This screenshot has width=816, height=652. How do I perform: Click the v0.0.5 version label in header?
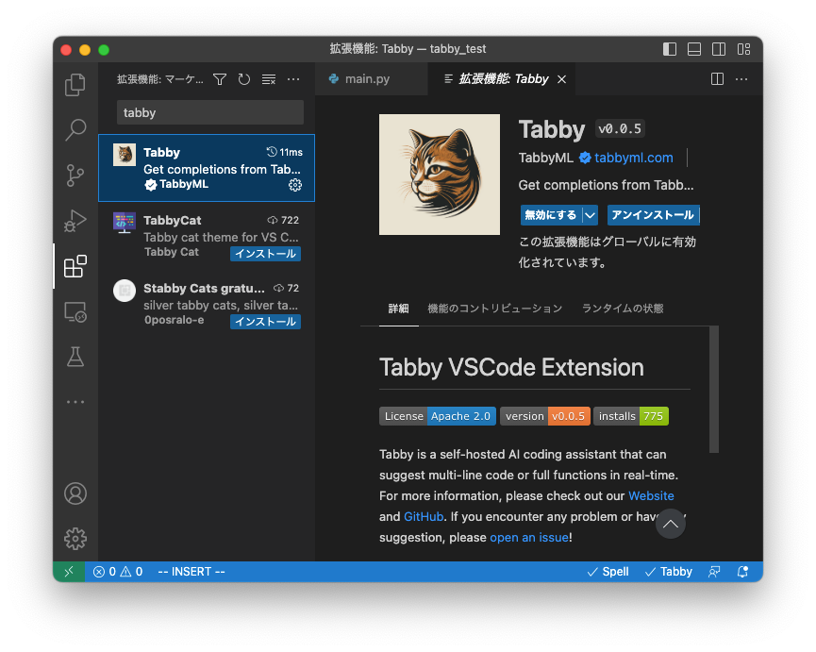(x=619, y=129)
